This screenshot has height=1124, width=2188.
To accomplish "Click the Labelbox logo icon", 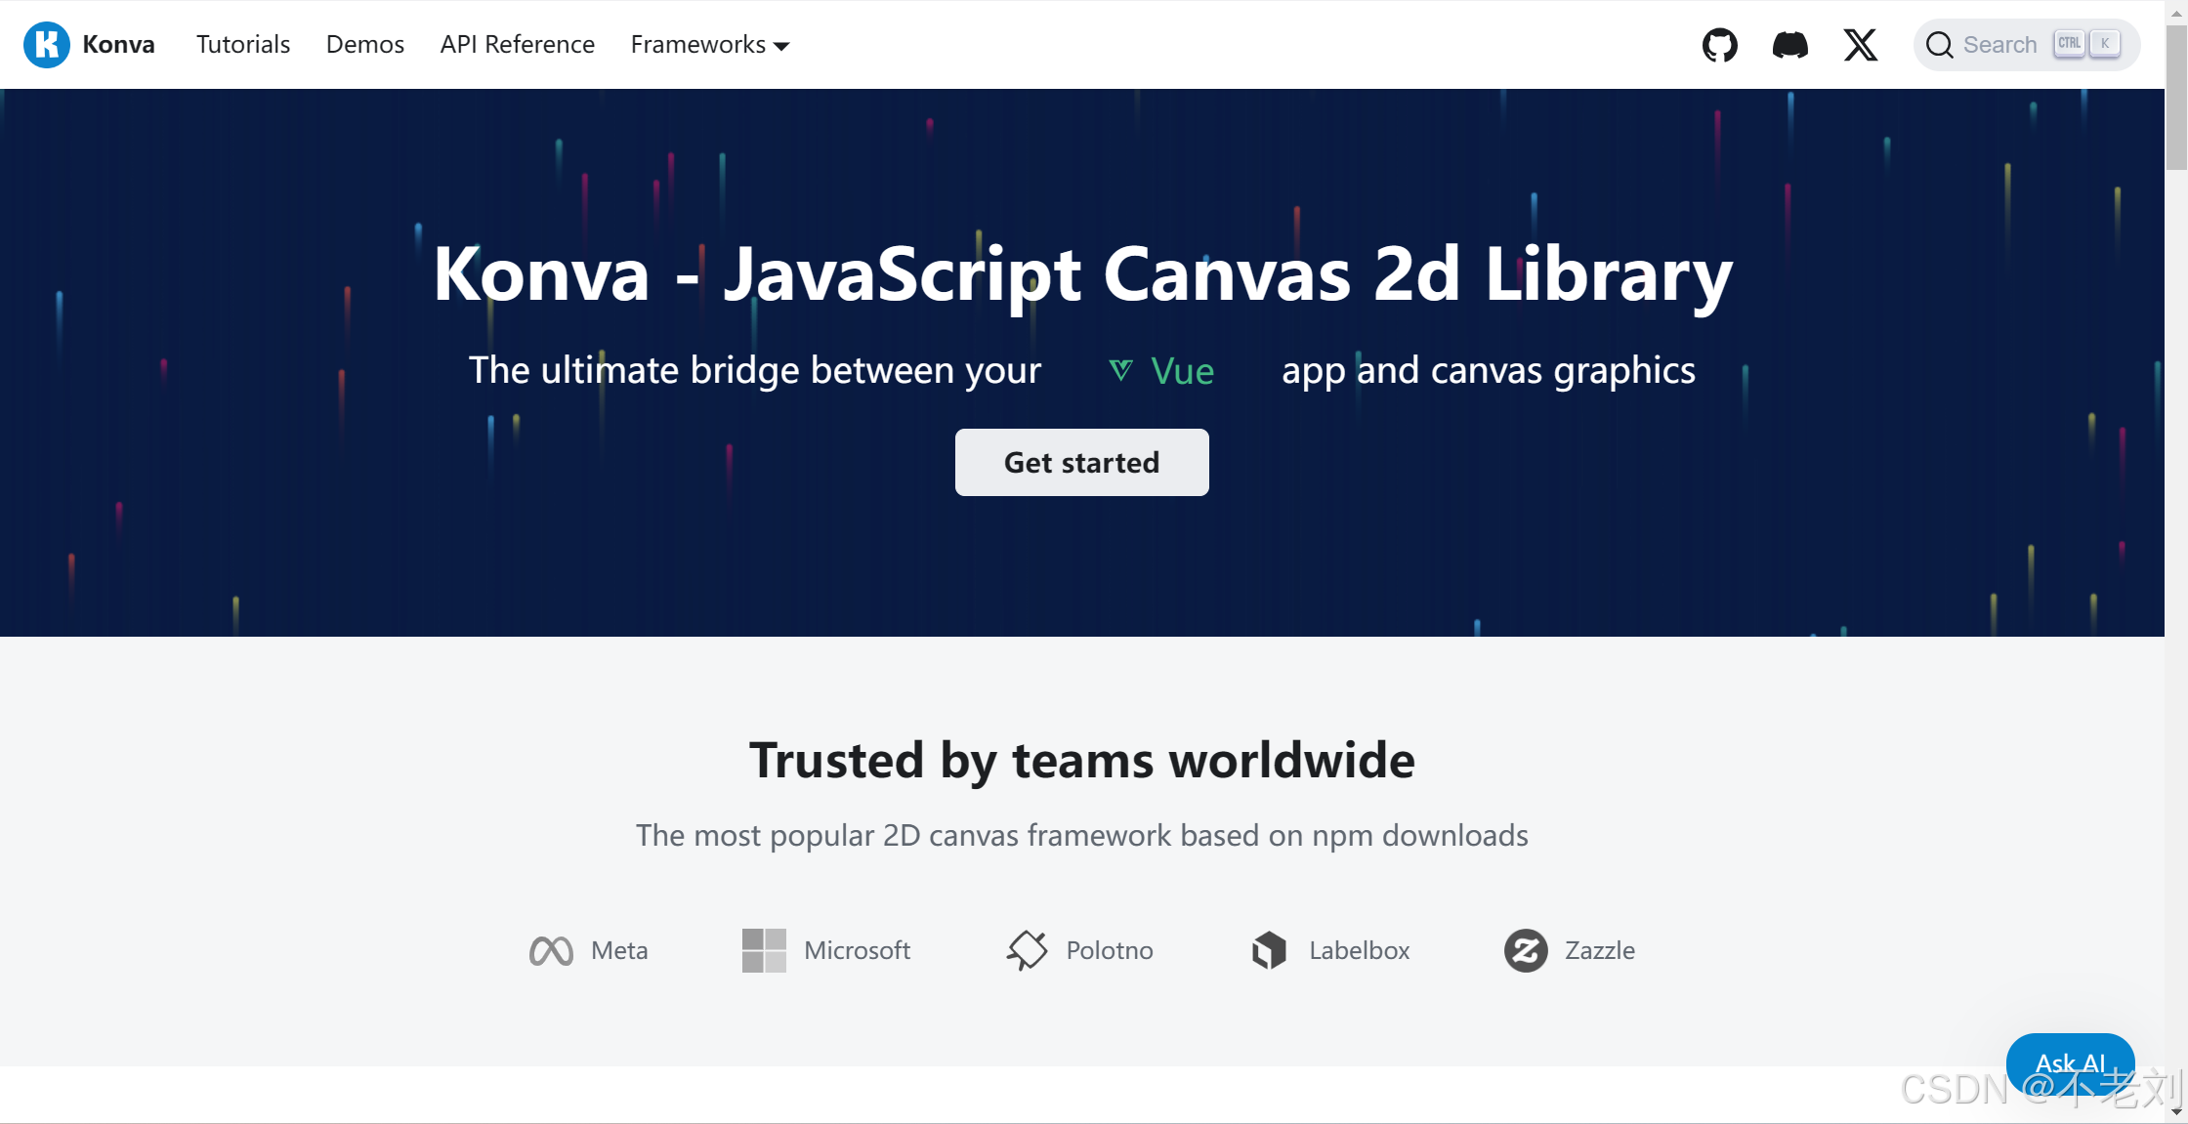I will [1269, 950].
